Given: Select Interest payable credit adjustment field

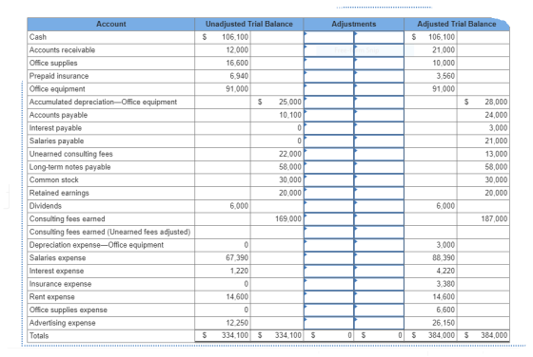Looking at the screenshot, I should [x=379, y=128].
